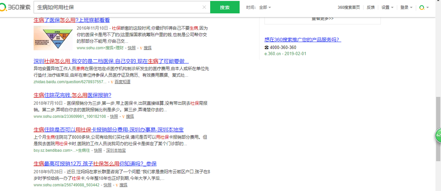Open the green circle products dropdown
This screenshot has width=441, height=191.
click(424, 7)
